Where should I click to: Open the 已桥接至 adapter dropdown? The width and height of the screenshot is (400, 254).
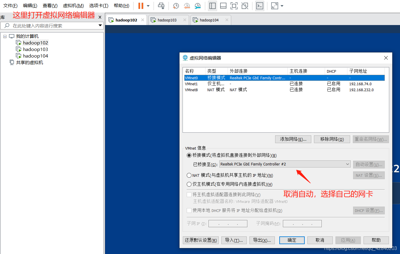tap(285, 164)
